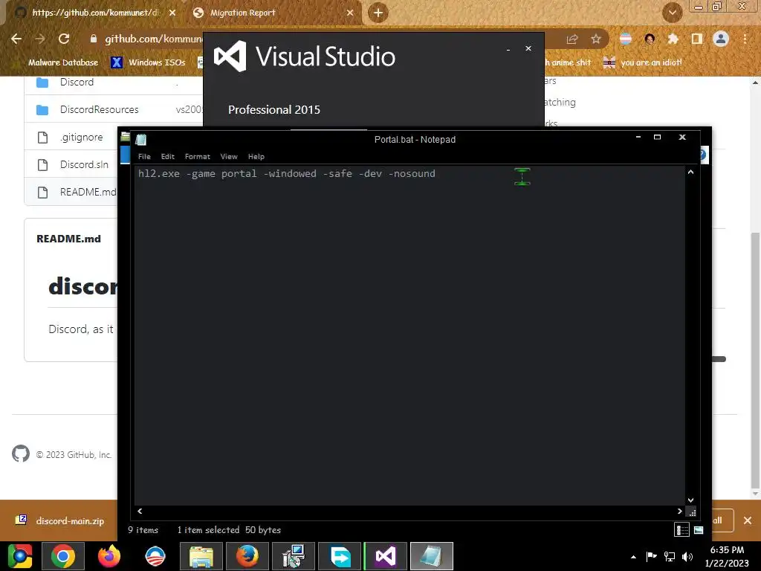Open Notepad's View menu
Screen dimensions: 761x571
[229, 156]
